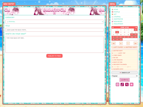Click the bow icon beside Profile
Image resolution: width=143 pixels, height=107 pixels.
click(113, 12)
